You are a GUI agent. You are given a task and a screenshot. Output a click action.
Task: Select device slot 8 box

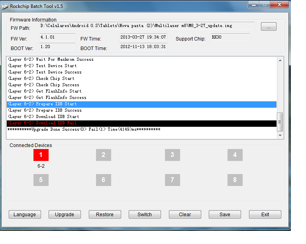coord(235,180)
